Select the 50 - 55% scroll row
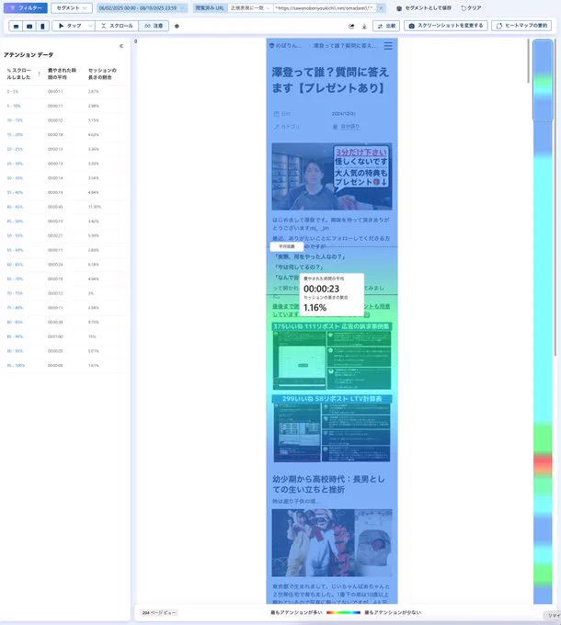The width and height of the screenshot is (561, 625). [x=63, y=235]
